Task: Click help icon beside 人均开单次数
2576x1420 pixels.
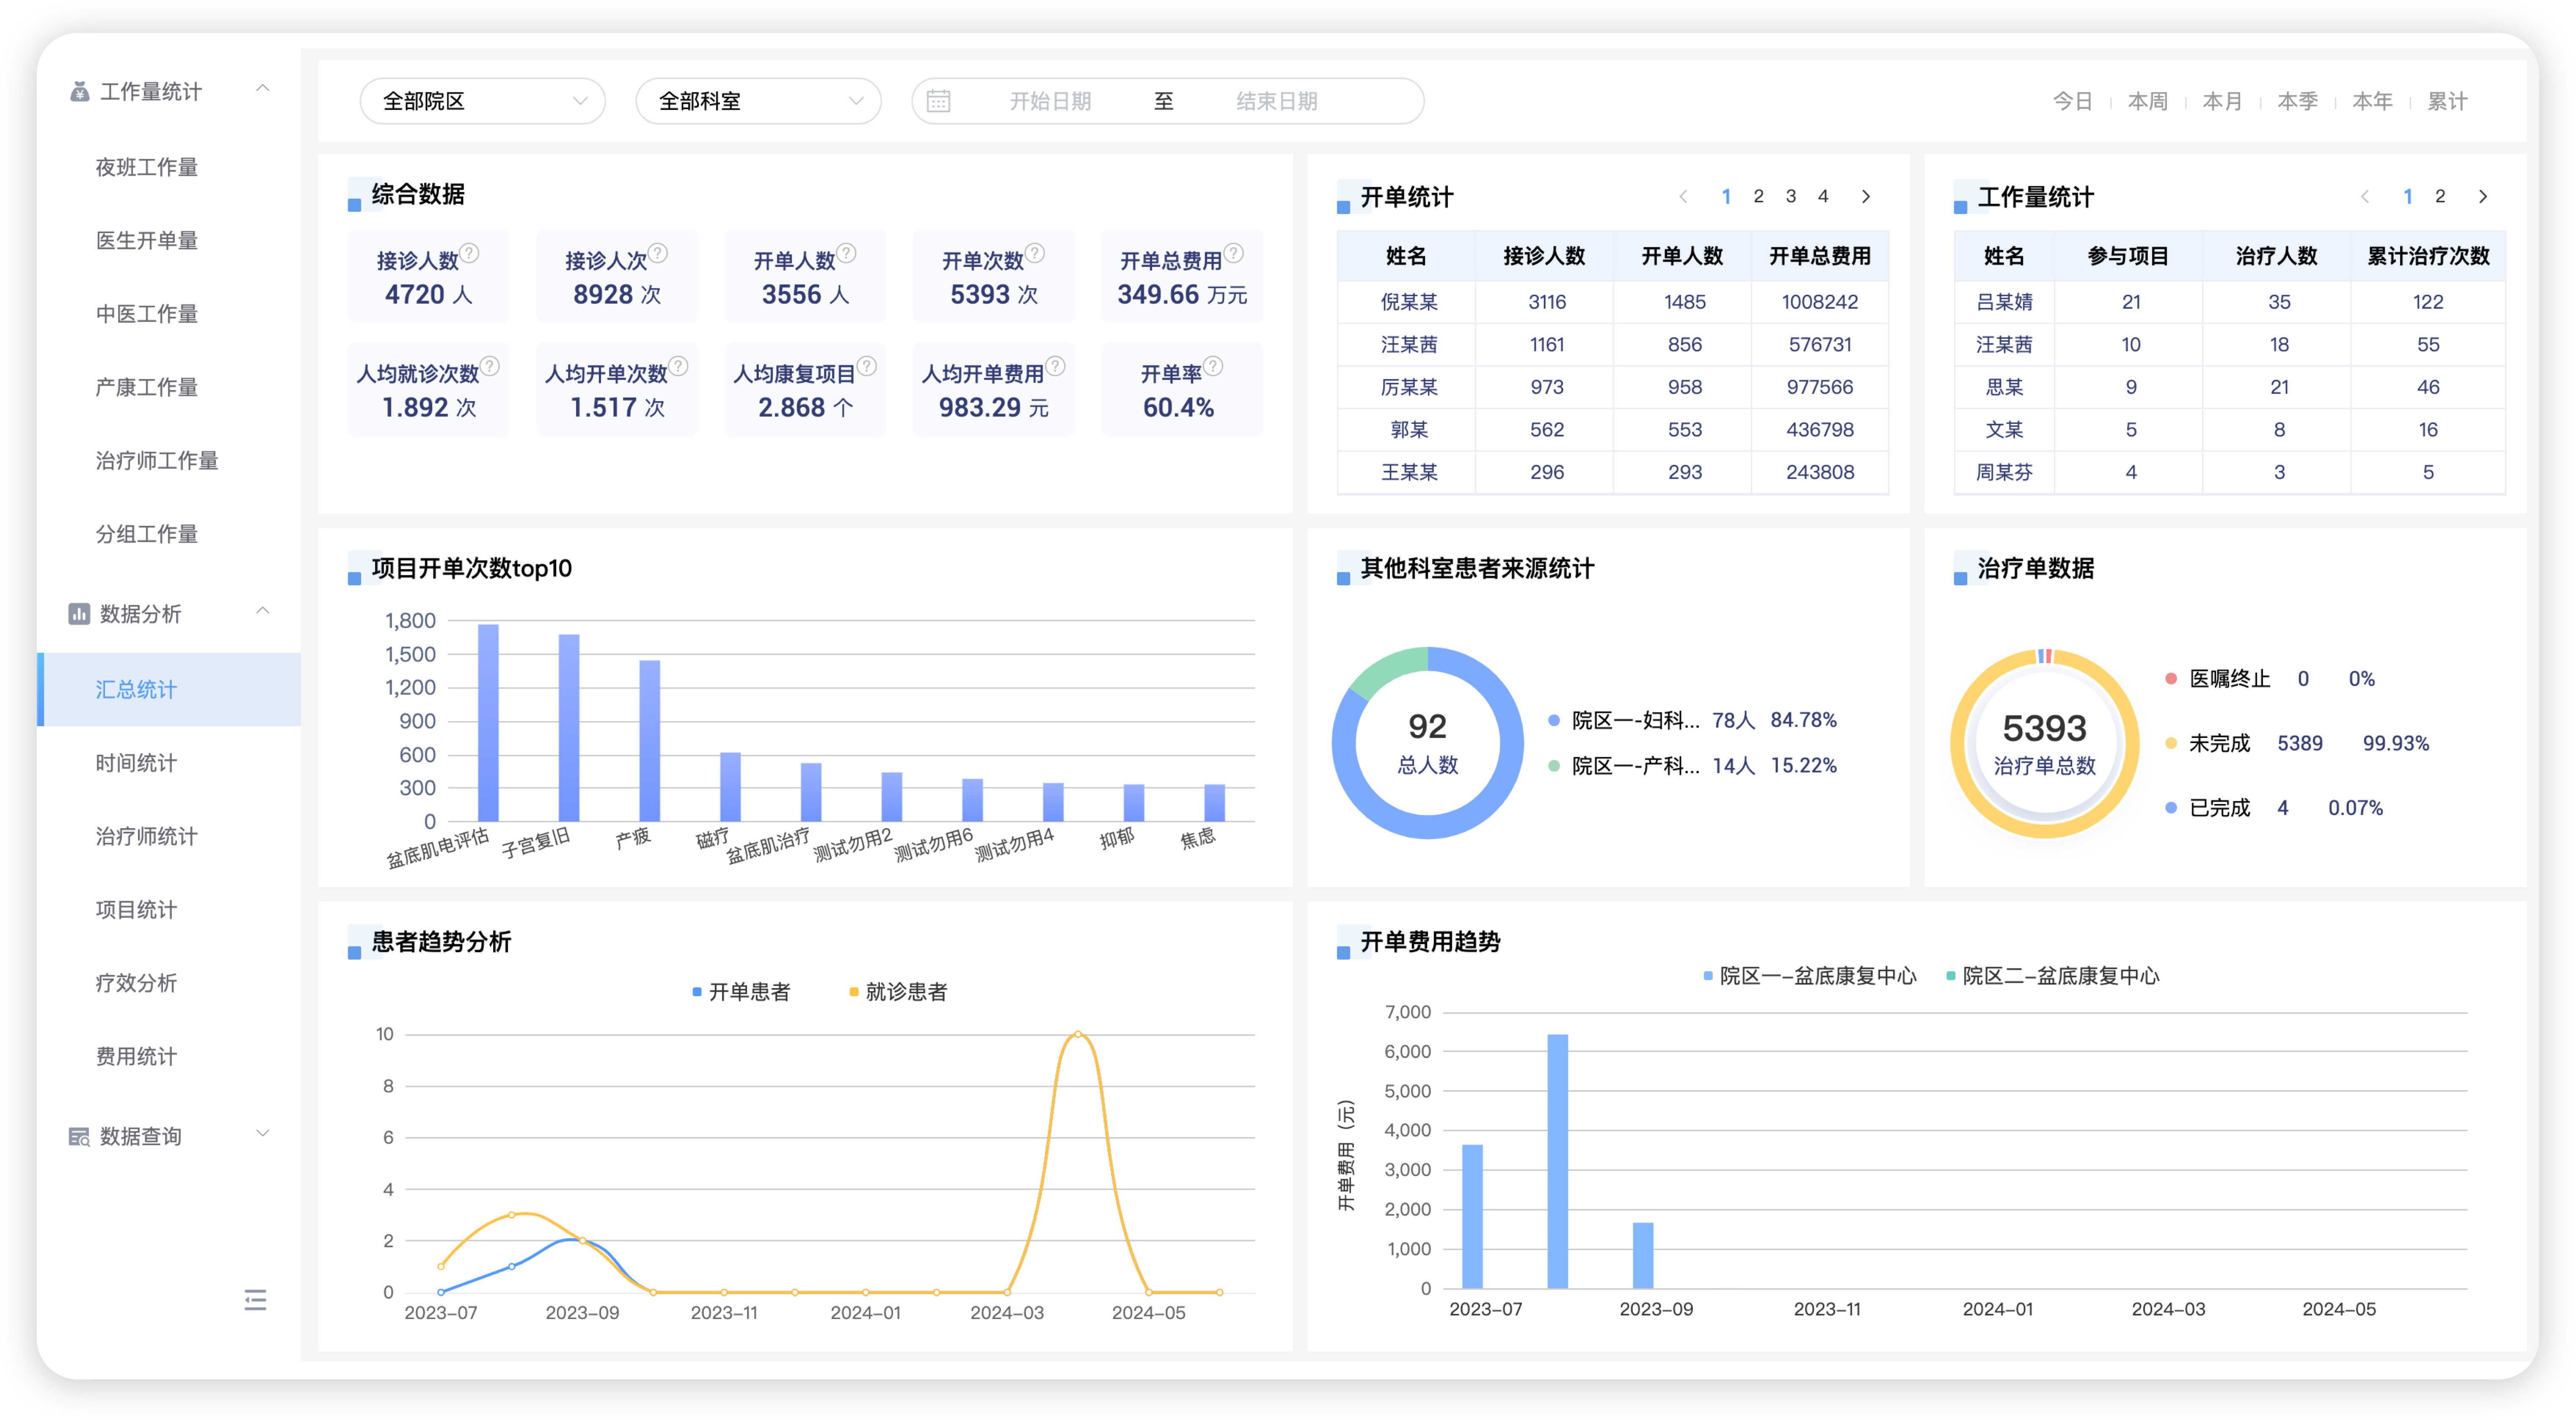Action: [678, 366]
